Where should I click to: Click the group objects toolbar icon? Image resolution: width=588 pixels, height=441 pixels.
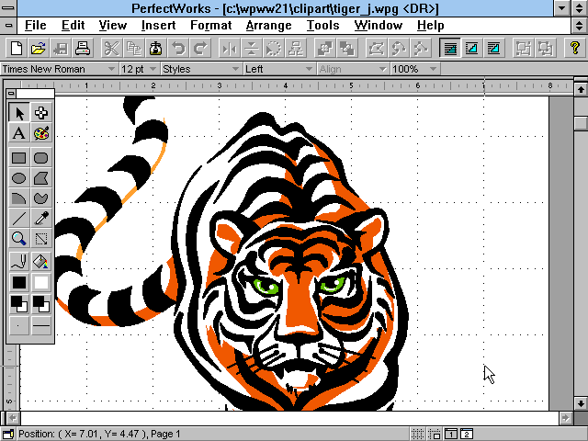tap(523, 49)
